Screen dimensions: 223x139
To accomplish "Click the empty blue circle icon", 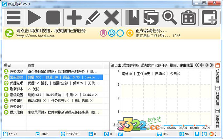I will [120, 33].
